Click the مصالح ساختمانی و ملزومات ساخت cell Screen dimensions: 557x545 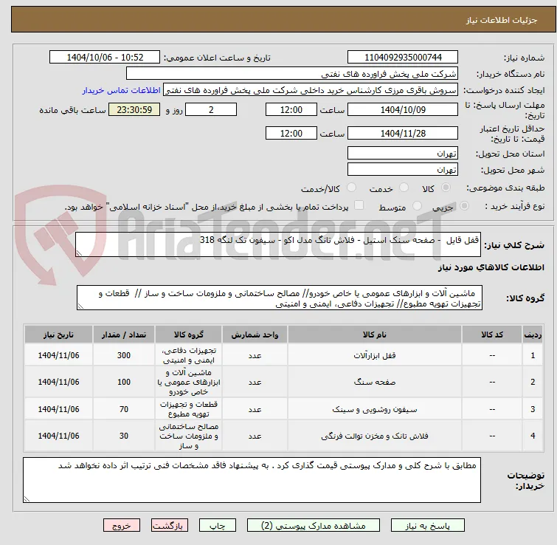(189, 436)
